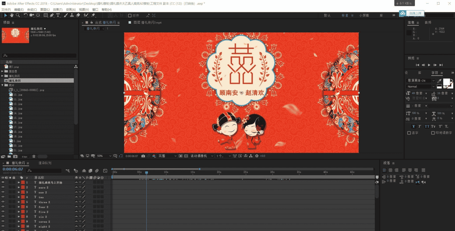The image size is (455, 231).
Task: Switch to the 音频 panel tab
Action: click(428, 23)
